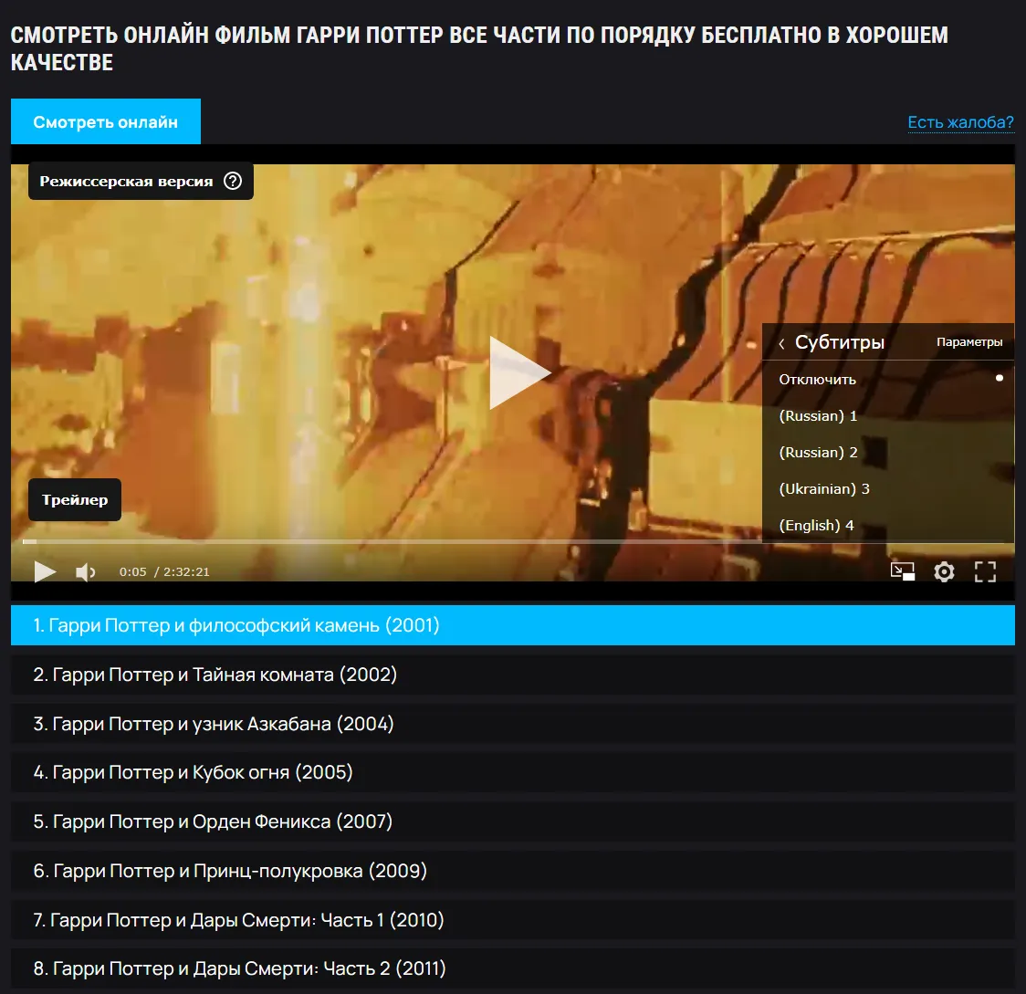The image size is (1026, 994).
Task: Choose (Ukrainian) 3 subtitle track
Action: tap(888, 489)
